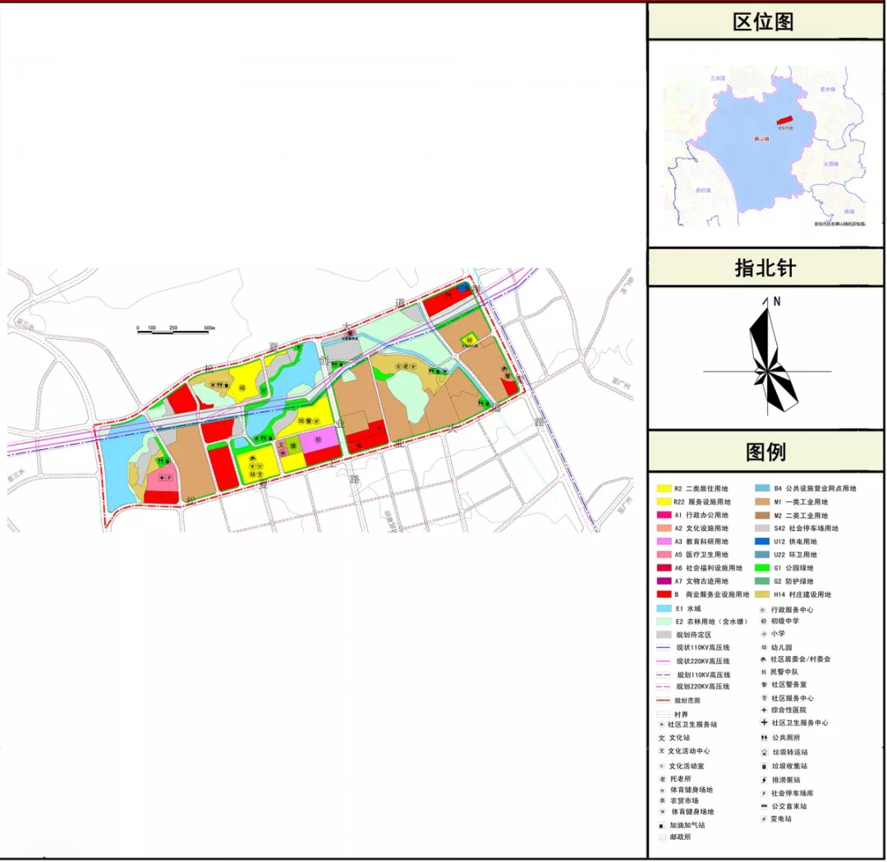Click the 垃圾转运站 legend icon
The image size is (887, 862).
tap(764, 752)
